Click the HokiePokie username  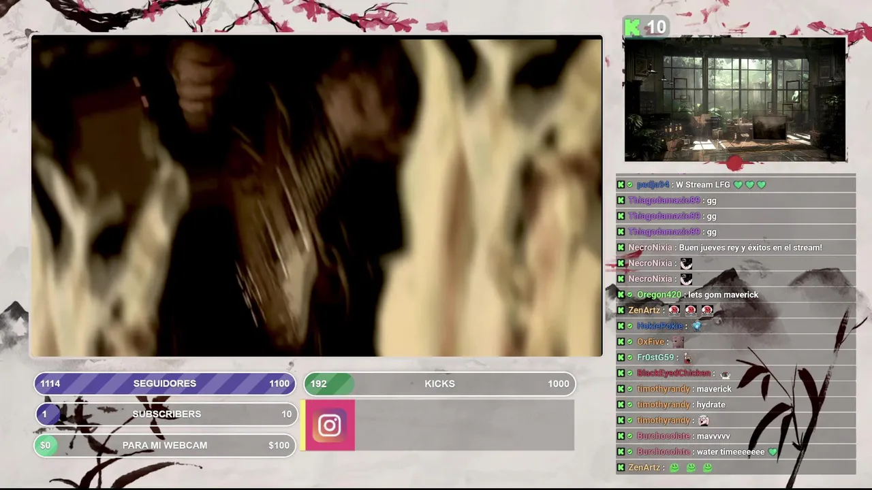[659, 326]
